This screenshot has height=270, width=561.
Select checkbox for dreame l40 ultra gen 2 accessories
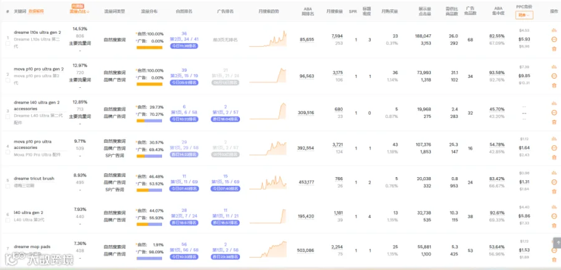pos(8,117)
